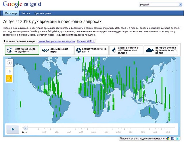Zoom in on the world map
The image size is (184, 142).
click(x=9, y=71)
